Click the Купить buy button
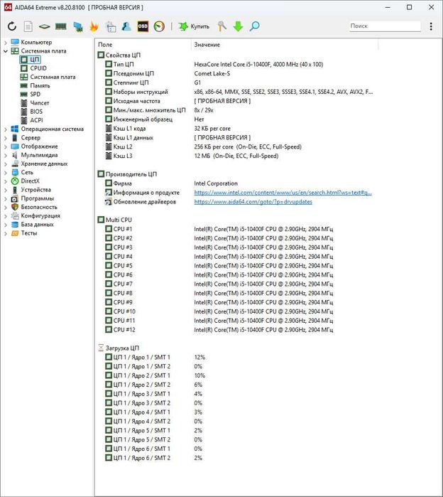This screenshot has height=497, width=443. pos(194,26)
